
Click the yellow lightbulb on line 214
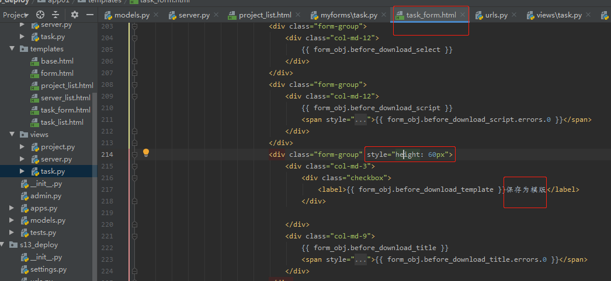coord(146,153)
